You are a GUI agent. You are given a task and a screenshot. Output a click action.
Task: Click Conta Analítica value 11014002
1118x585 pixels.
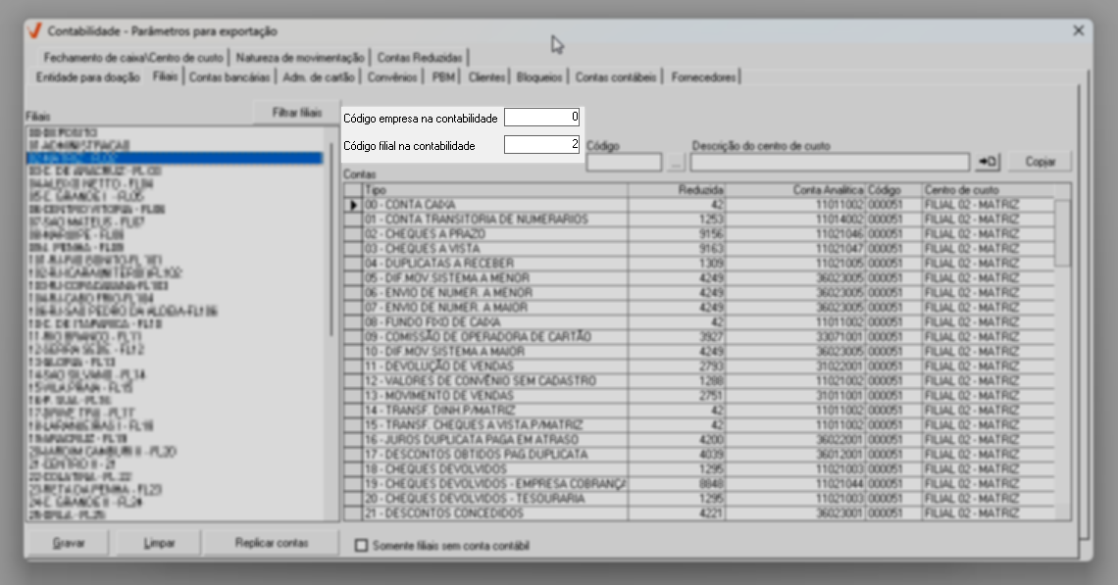pyautogui.click(x=795, y=219)
